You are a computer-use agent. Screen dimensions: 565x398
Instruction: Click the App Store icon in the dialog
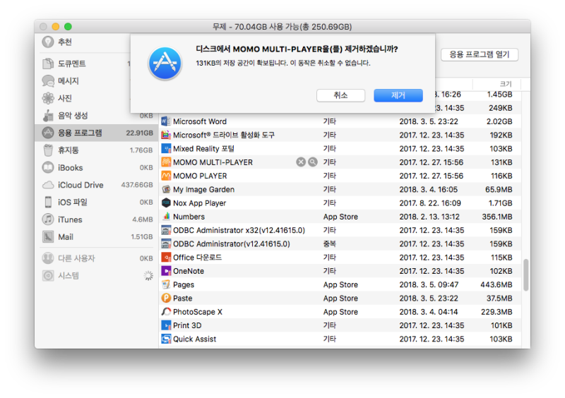165,64
